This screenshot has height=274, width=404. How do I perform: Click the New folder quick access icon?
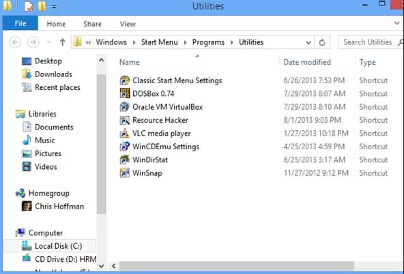coord(42,6)
